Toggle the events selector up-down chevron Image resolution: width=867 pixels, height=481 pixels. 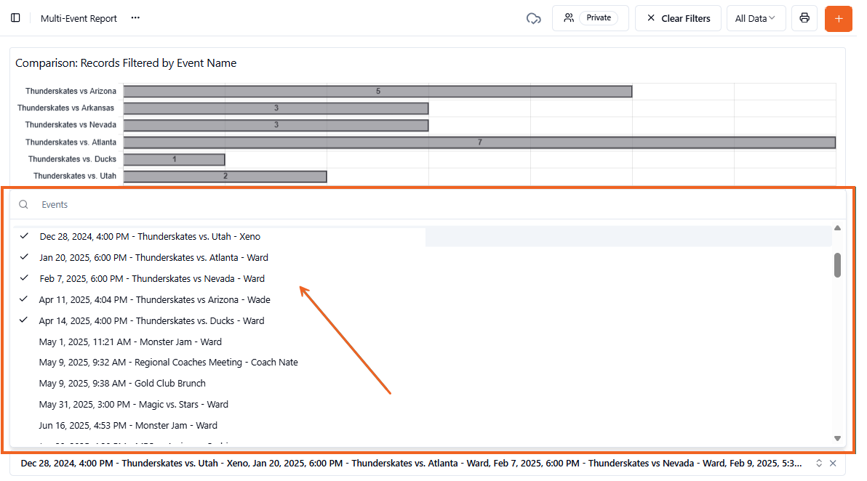(x=819, y=463)
